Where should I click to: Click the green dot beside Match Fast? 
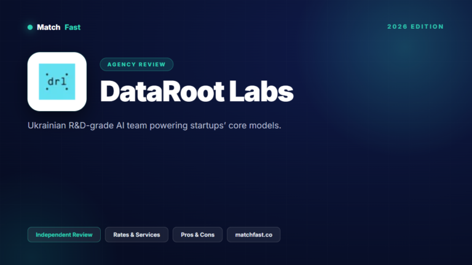pyautogui.click(x=30, y=28)
